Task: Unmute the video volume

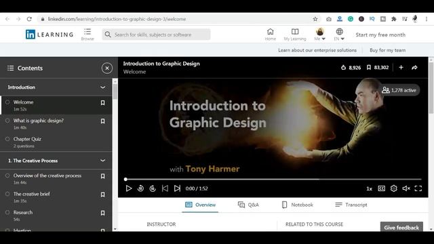Action: [406, 188]
